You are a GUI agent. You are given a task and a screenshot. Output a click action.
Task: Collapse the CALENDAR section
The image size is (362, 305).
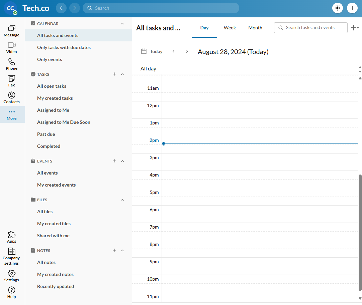tap(122, 23)
